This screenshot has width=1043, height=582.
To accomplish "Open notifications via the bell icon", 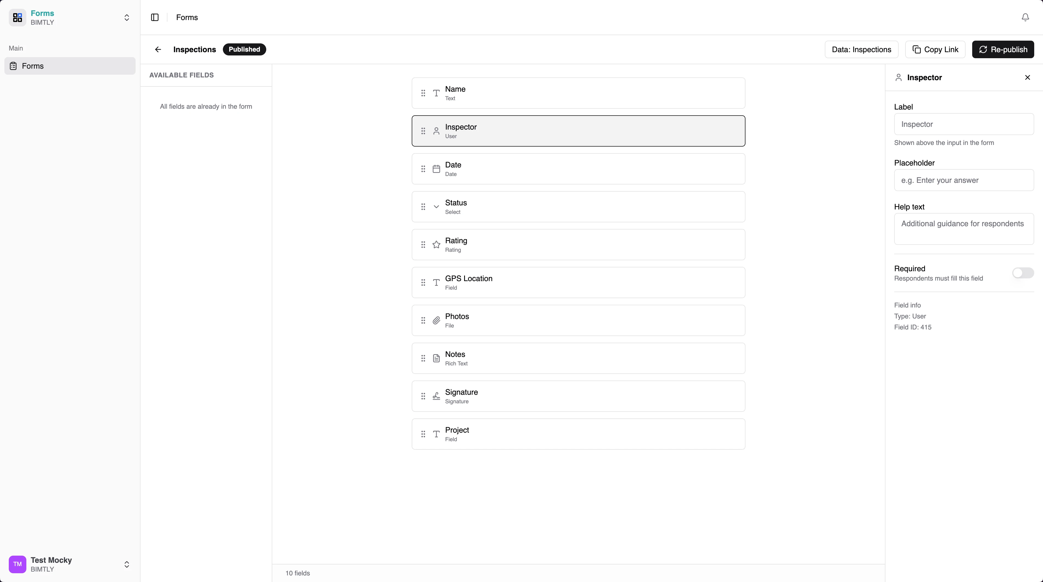I will (x=1025, y=17).
